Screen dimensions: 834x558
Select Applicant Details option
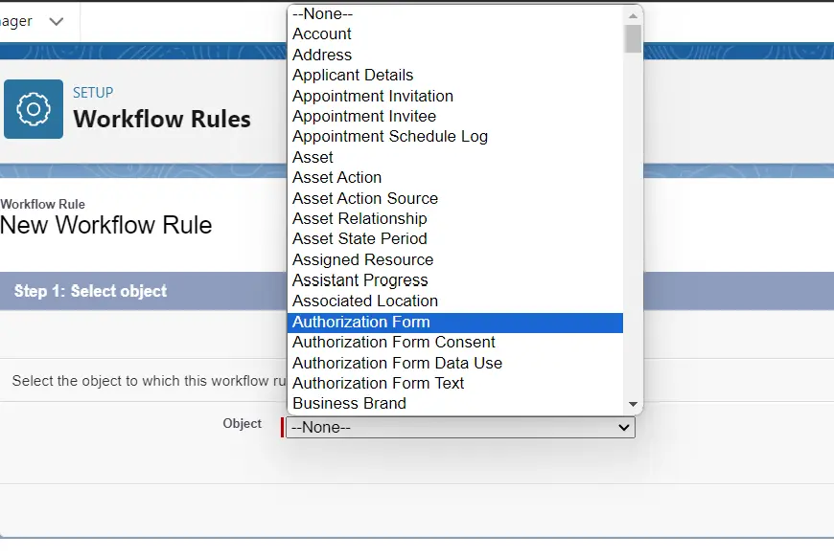click(x=352, y=75)
